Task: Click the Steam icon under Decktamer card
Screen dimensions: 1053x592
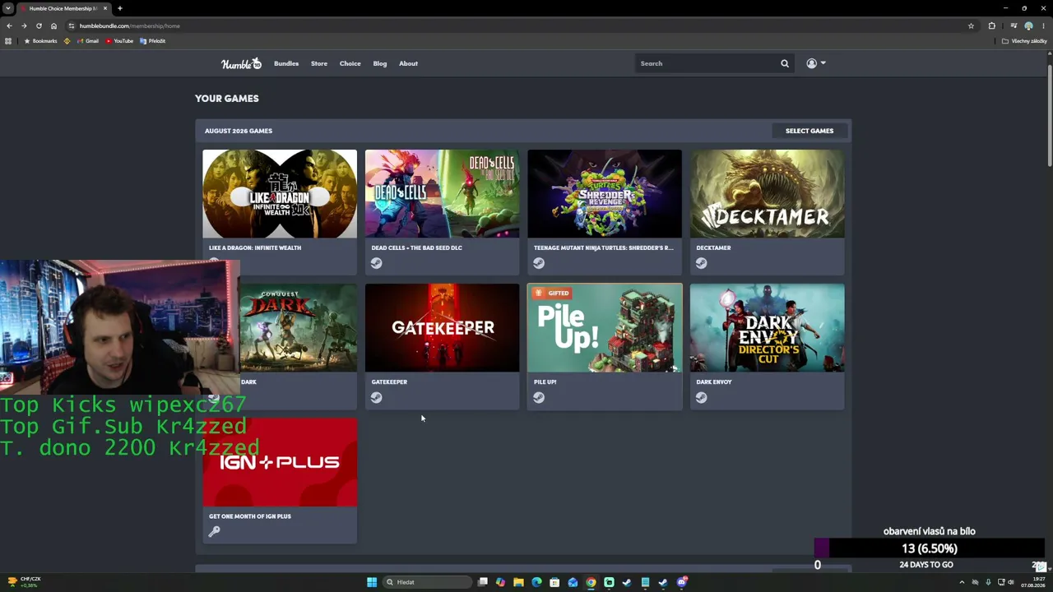Action: pyautogui.click(x=701, y=263)
